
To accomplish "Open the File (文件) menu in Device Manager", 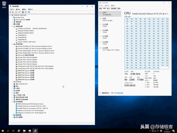I will (x=12, y=9).
